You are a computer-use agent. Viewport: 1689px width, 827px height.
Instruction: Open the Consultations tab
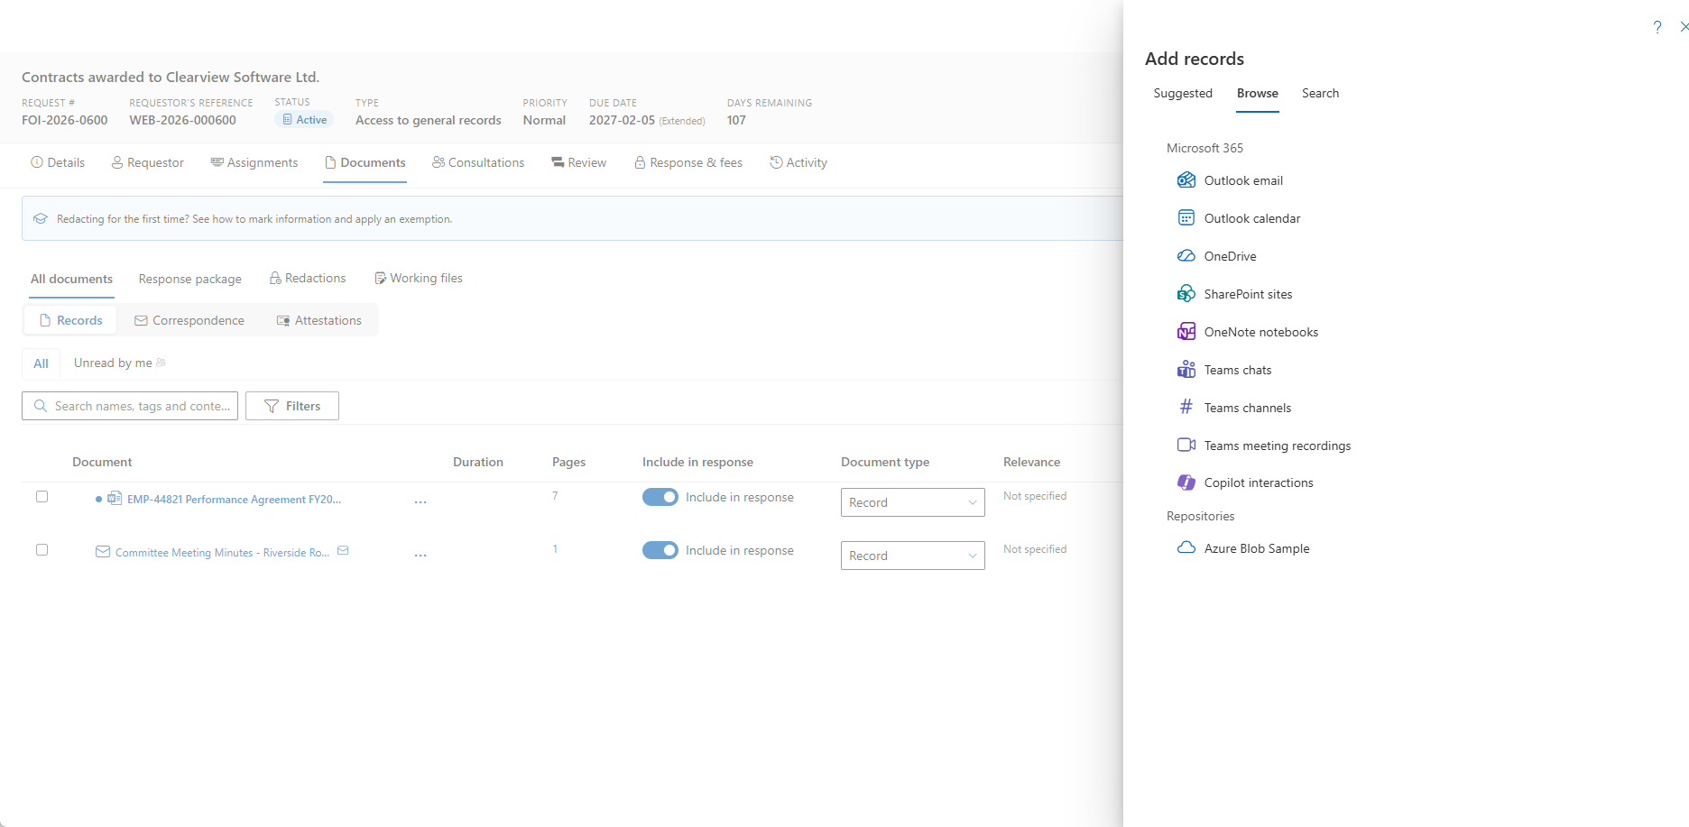[478, 162]
